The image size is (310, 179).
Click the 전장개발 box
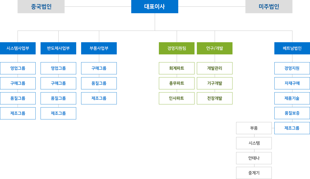(x=215, y=98)
